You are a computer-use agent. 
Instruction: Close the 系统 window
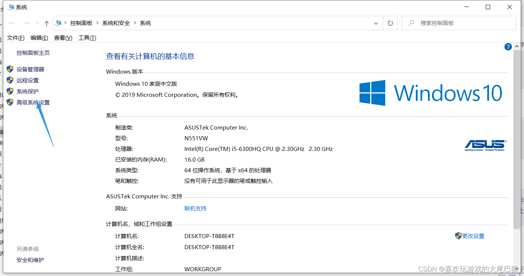(x=510, y=7)
